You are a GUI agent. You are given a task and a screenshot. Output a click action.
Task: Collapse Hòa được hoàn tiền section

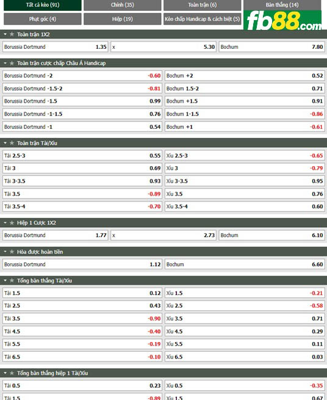[x=5, y=252]
